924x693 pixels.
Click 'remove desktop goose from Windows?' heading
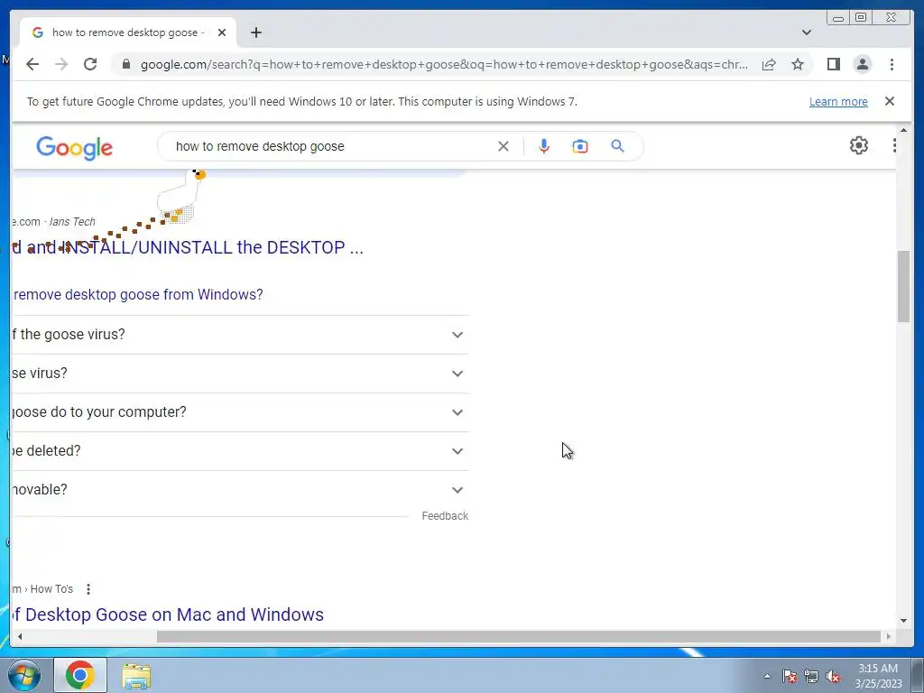[138, 294]
